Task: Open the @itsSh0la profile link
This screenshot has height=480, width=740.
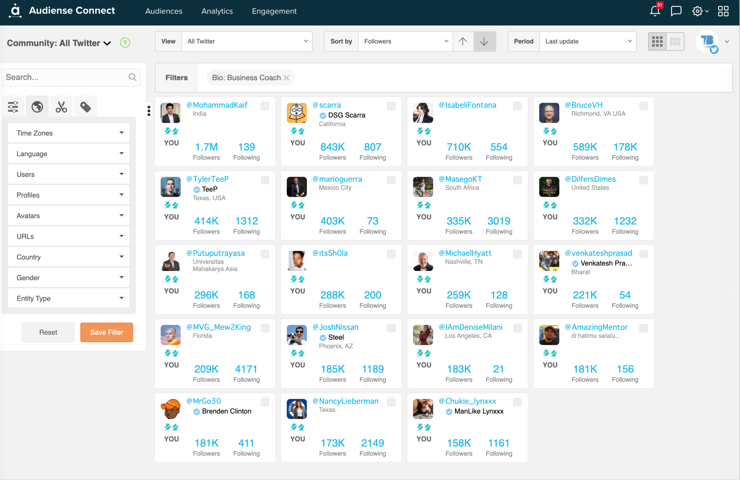Action: pos(330,253)
